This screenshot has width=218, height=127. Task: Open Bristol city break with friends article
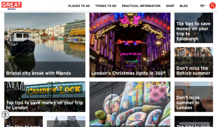pos(45,45)
